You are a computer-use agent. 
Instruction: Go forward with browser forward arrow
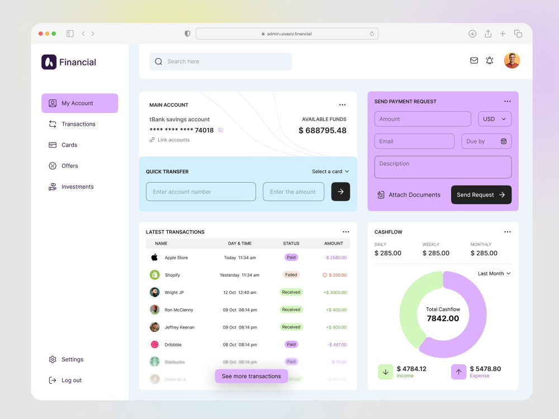tap(93, 34)
